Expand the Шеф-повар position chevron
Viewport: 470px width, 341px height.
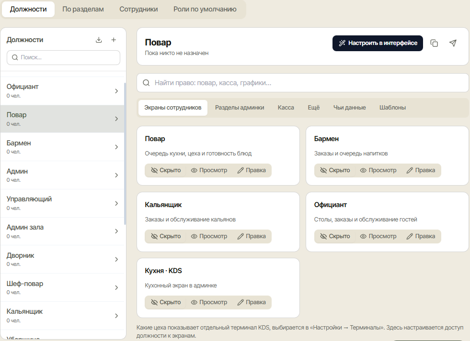click(116, 287)
